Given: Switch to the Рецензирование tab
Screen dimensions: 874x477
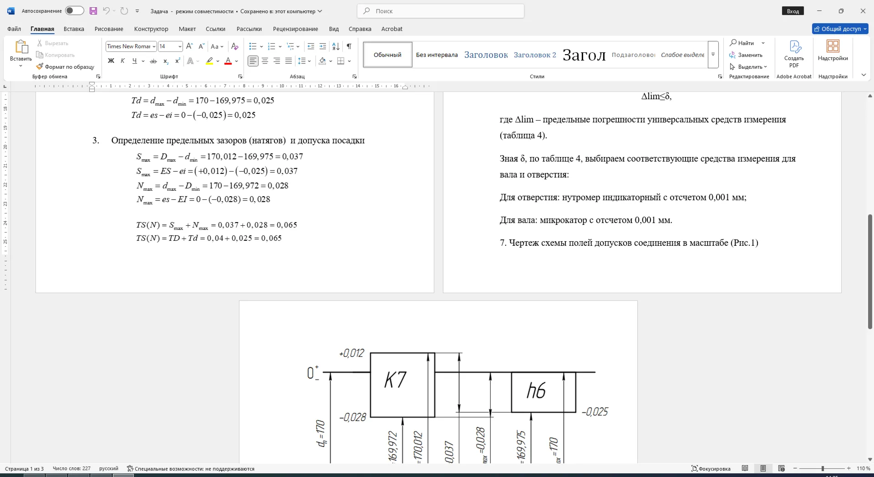Looking at the screenshot, I should tap(295, 29).
